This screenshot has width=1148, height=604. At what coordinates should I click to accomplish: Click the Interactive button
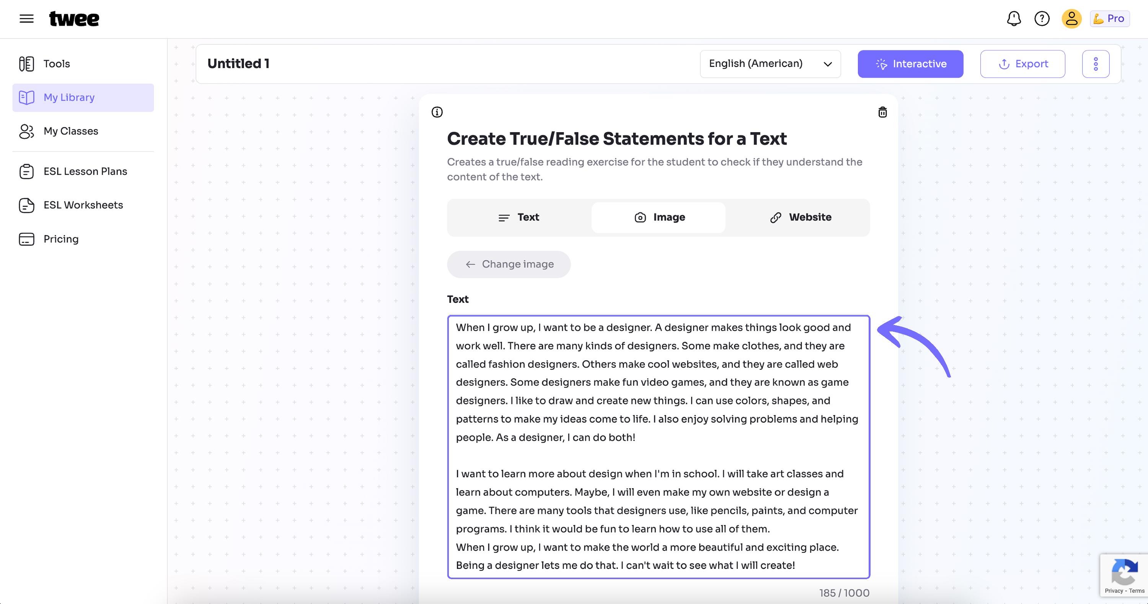[910, 63]
